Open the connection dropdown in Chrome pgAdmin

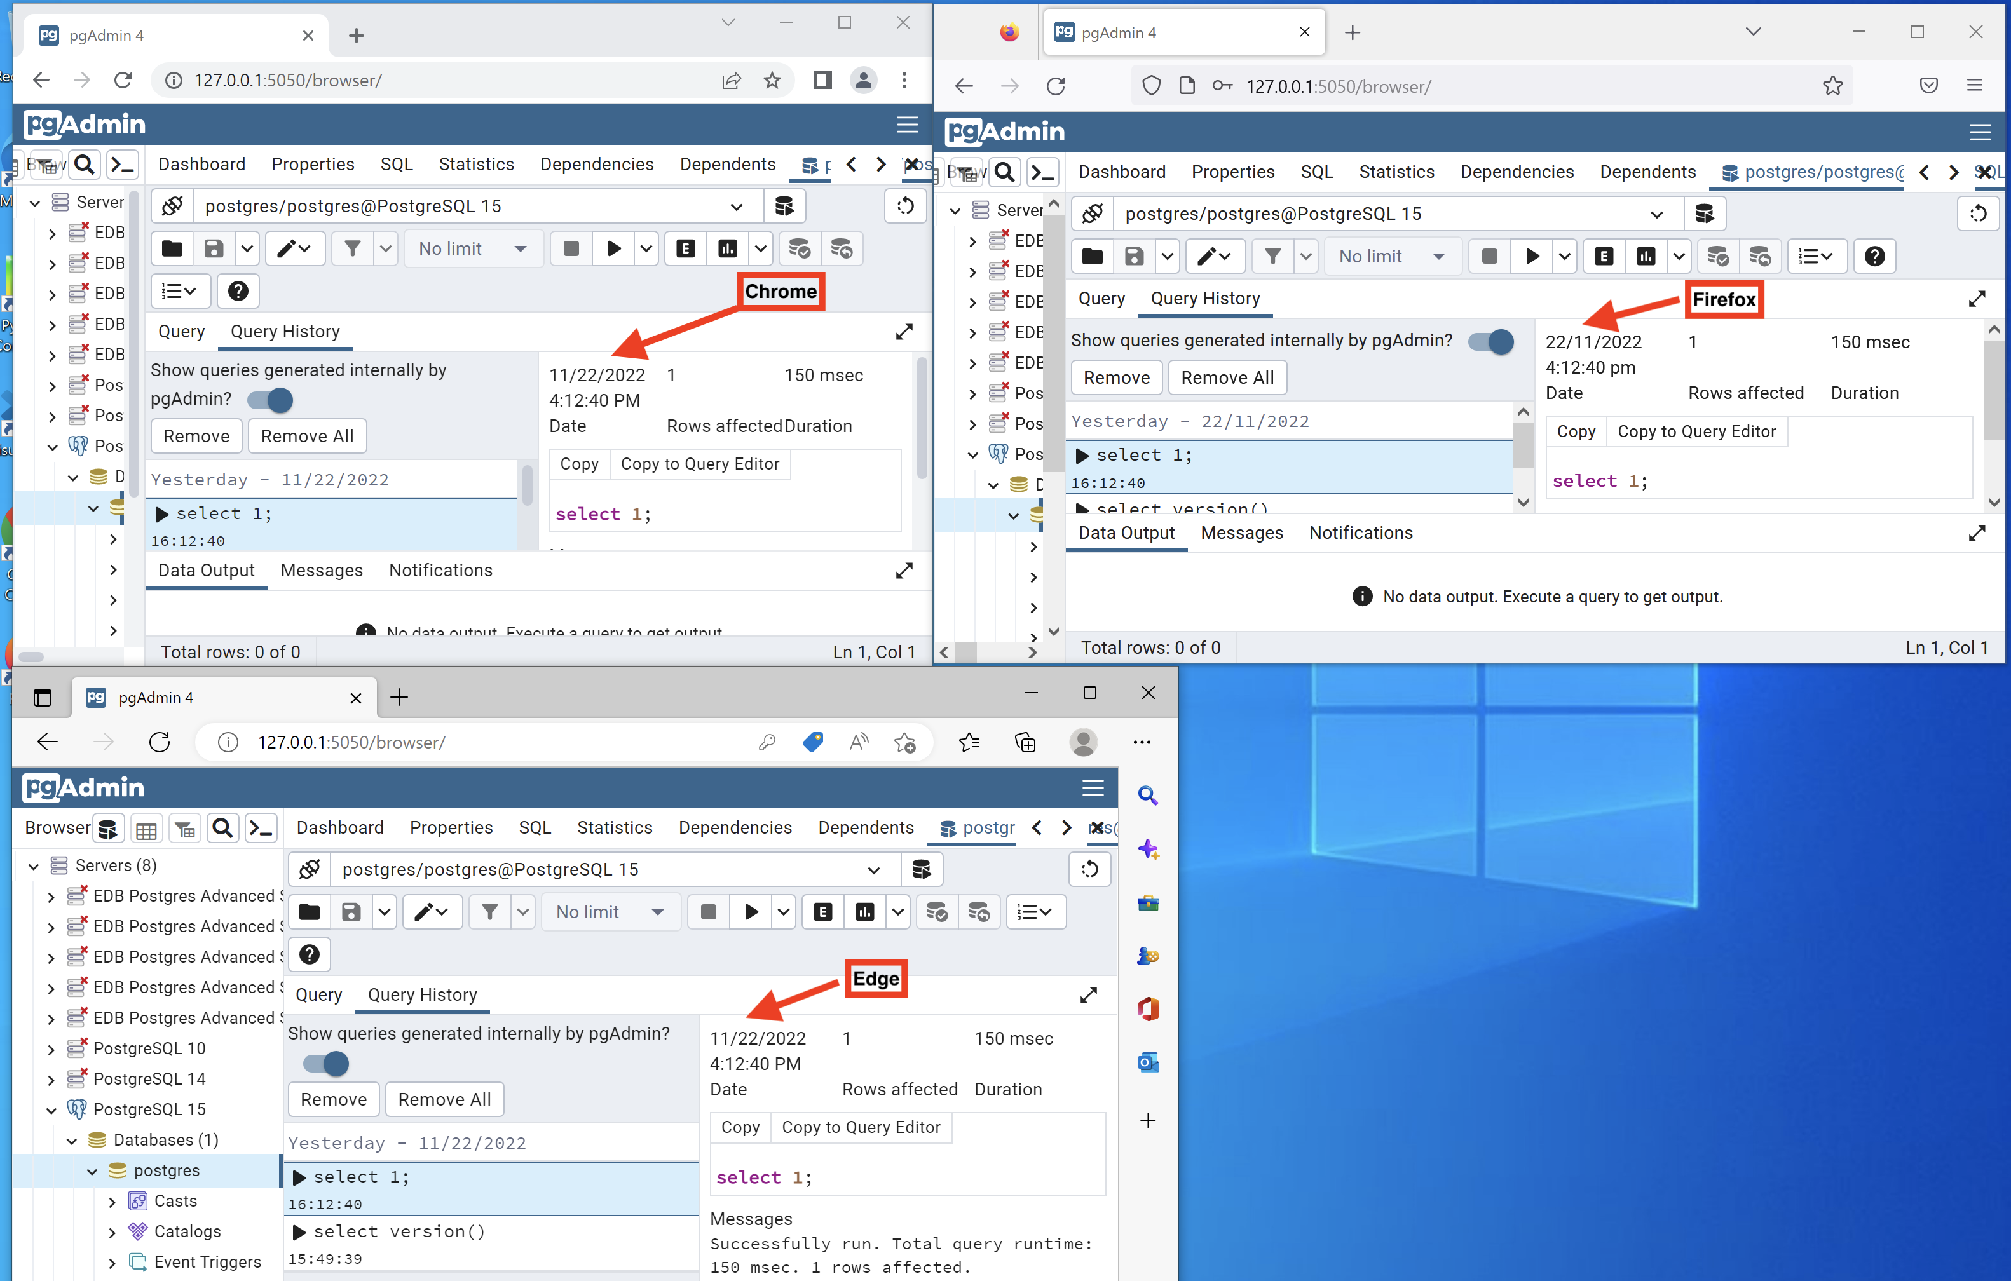(736, 207)
